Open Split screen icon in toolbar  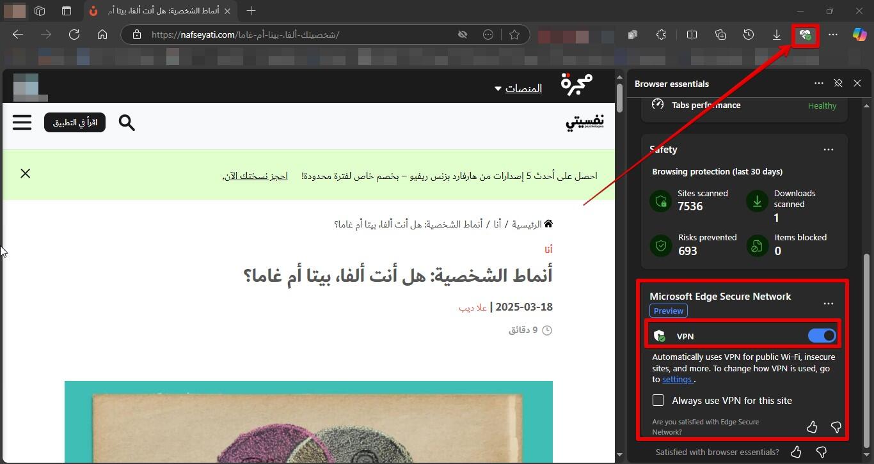click(692, 35)
